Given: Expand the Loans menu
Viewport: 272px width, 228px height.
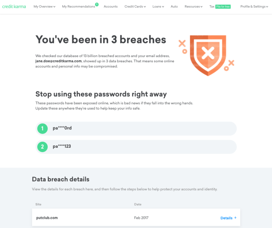Looking at the screenshot, I should [158, 7].
